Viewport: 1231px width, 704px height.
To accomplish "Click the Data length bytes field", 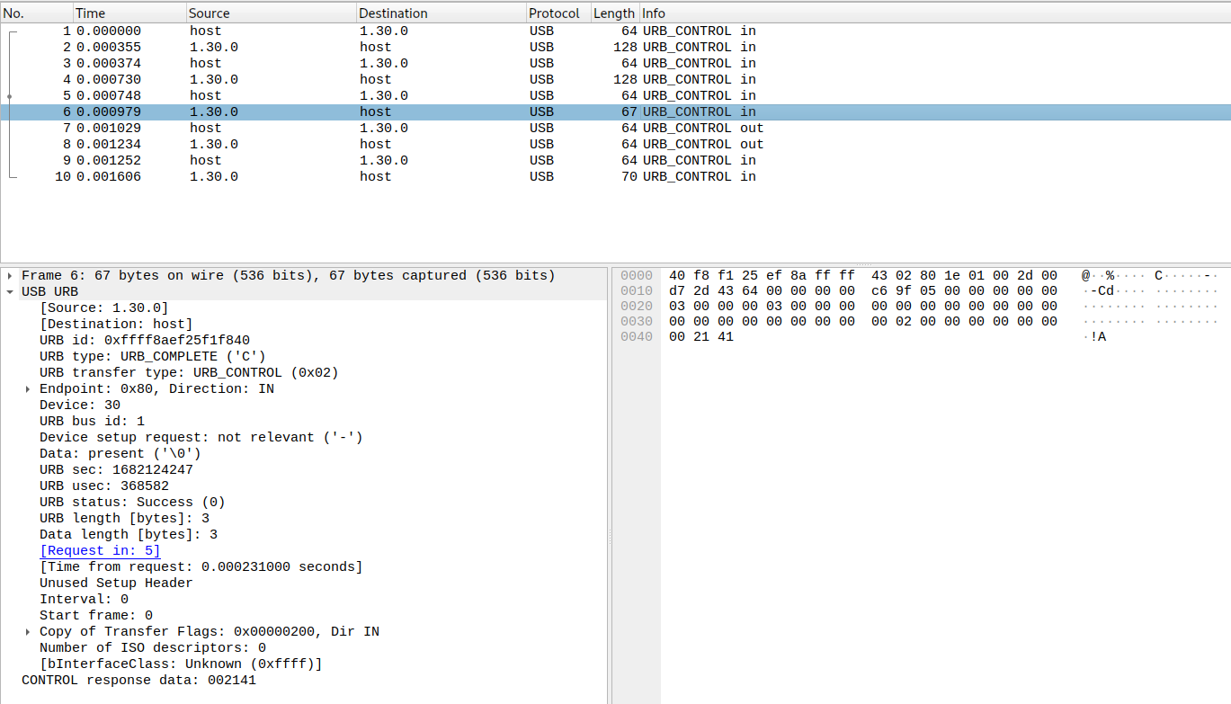I will [x=126, y=534].
